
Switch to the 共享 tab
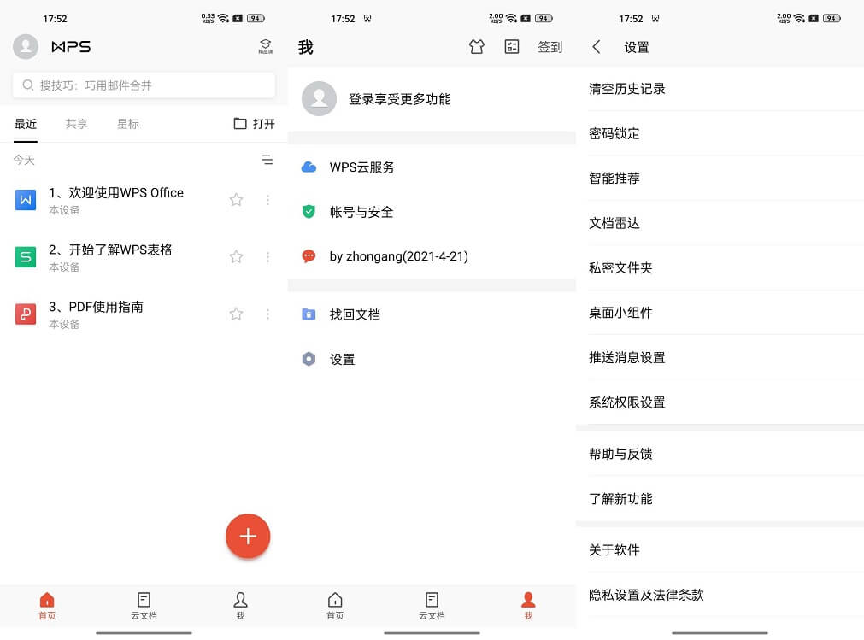click(x=77, y=124)
